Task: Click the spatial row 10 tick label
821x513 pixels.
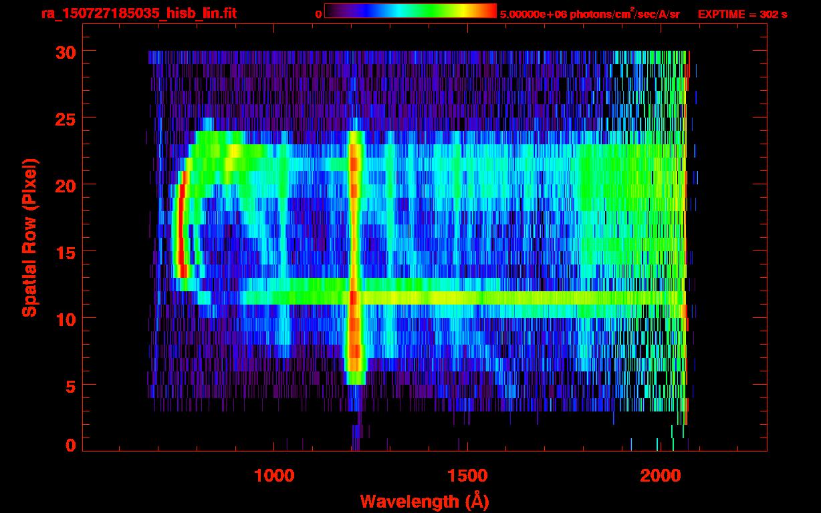Action: [x=66, y=319]
